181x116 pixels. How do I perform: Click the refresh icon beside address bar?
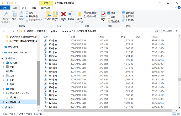[x=158, y=31]
